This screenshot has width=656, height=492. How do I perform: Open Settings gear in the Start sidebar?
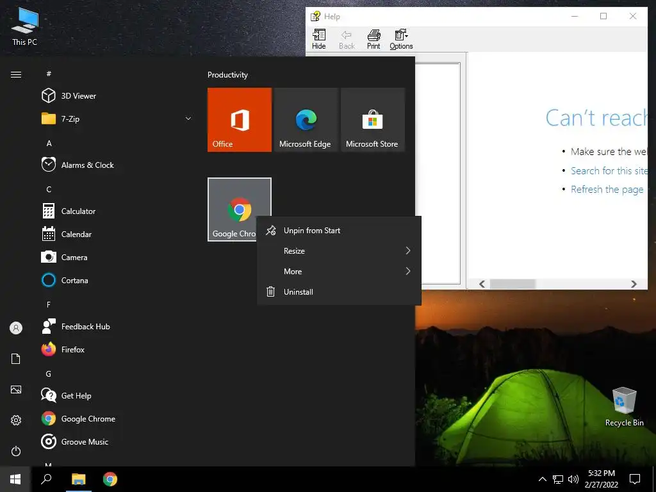tap(16, 420)
